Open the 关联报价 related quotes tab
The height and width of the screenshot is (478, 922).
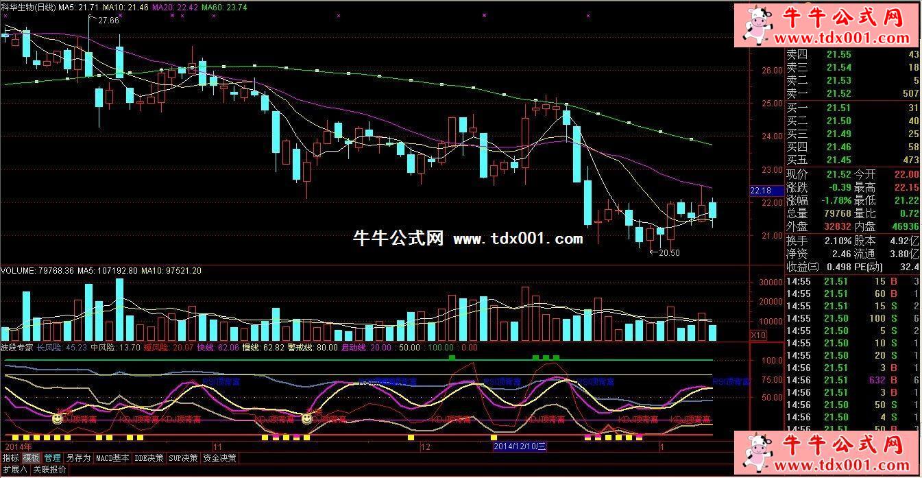coord(50,470)
